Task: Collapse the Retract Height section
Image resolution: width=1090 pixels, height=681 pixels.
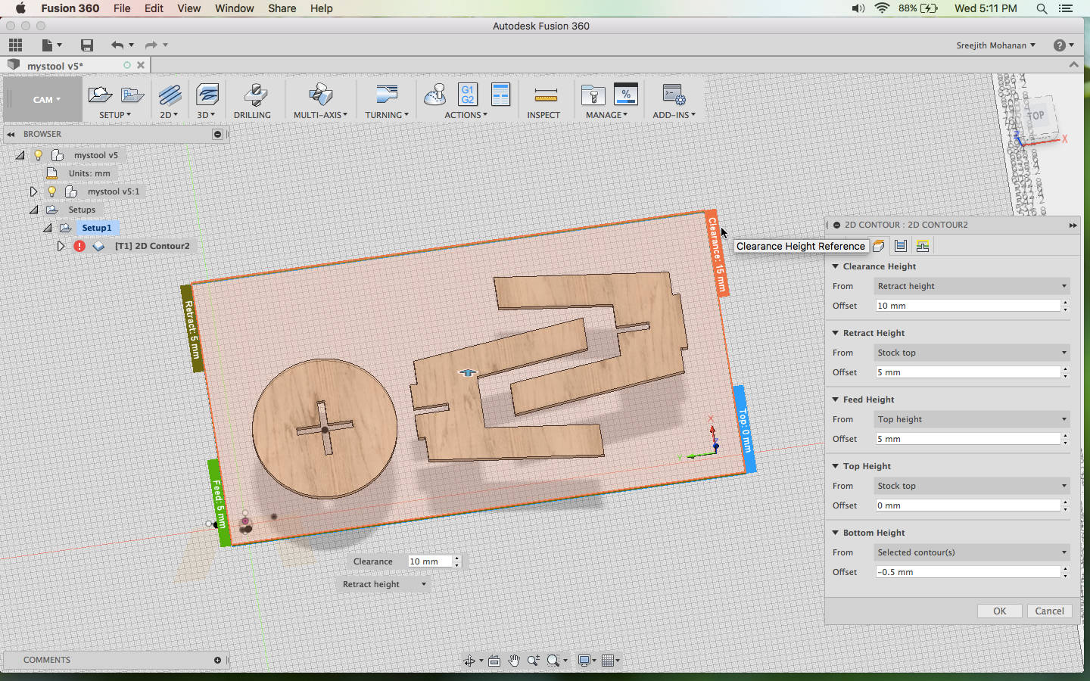Action: coord(835,333)
